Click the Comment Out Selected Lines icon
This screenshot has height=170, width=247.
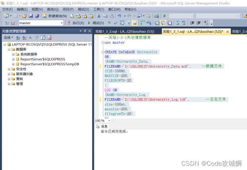pyautogui.click(x=178, y=23)
